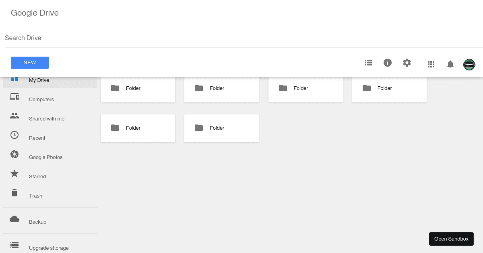Image resolution: width=483 pixels, height=253 pixels.
Task: Select Google Photos in the sidebar
Action: point(45,157)
